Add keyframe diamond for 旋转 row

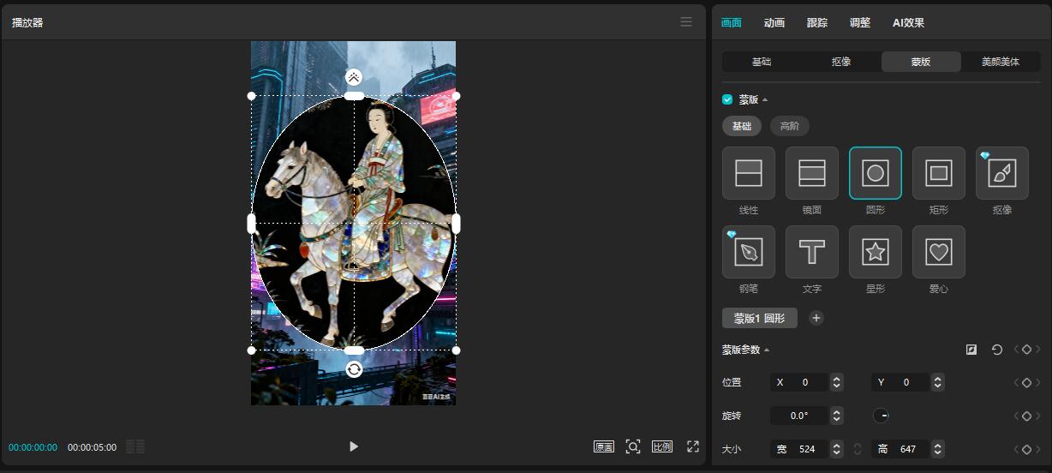click(x=1026, y=416)
